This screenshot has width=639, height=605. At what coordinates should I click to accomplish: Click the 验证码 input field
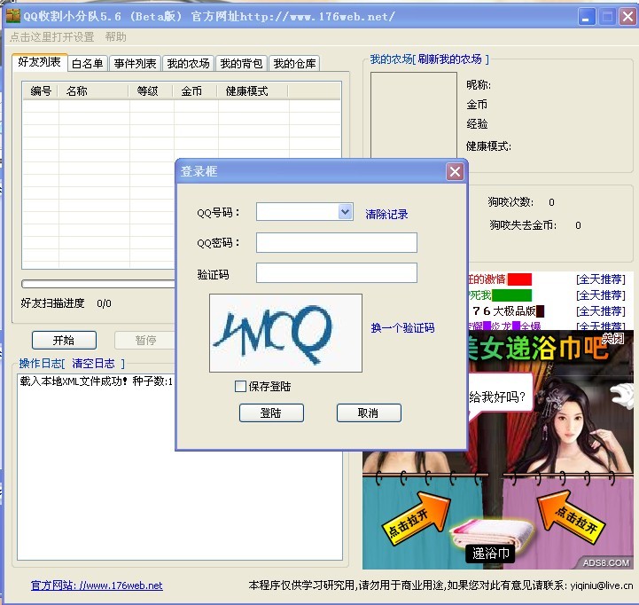point(337,273)
